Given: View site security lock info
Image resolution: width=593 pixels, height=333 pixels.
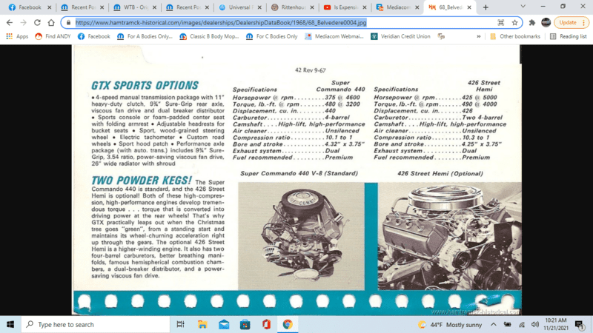Looking at the screenshot, I should 68,23.
